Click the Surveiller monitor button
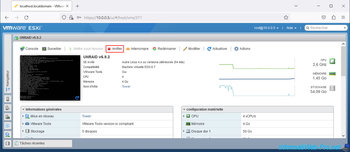Viewport: 350px width, 152px height. tap(52, 49)
